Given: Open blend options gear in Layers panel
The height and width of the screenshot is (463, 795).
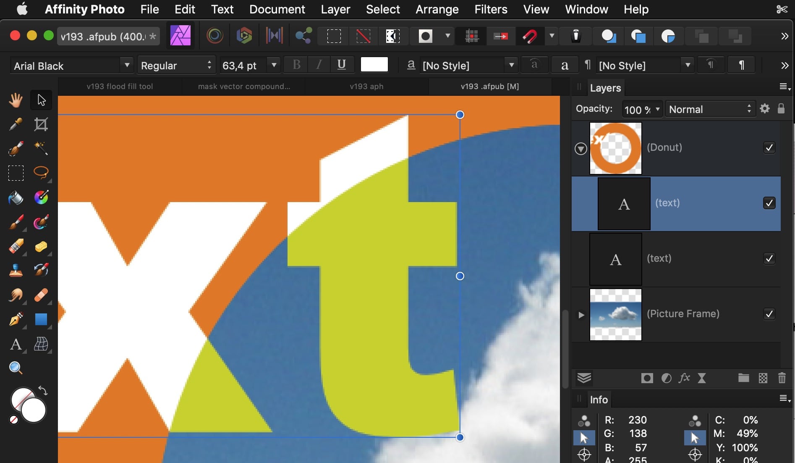Looking at the screenshot, I should coord(765,109).
